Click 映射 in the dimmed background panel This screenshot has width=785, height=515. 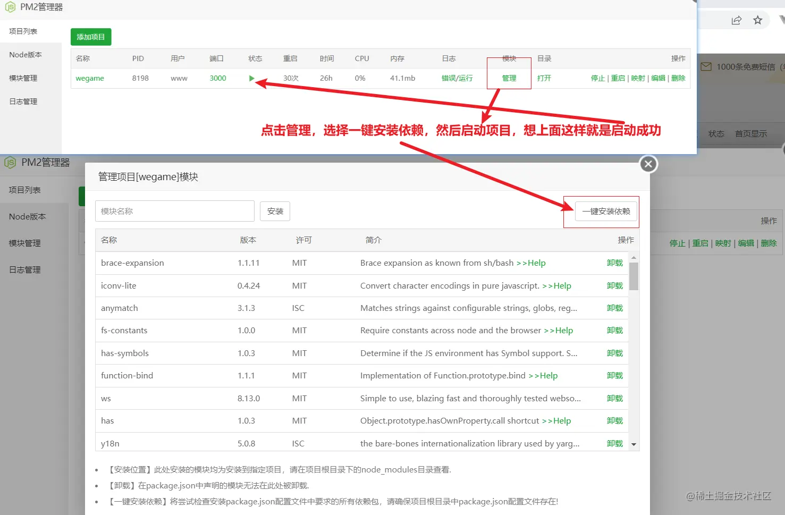(723, 243)
